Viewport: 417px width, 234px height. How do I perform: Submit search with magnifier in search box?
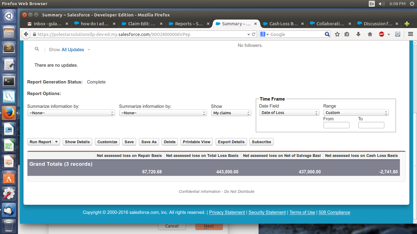click(327, 34)
